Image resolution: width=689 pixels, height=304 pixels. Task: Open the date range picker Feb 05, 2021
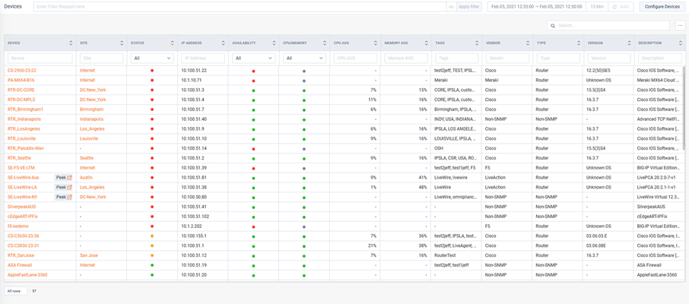[537, 7]
